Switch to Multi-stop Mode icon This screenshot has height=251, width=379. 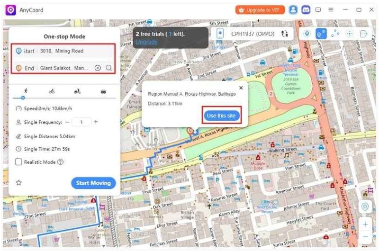(x=335, y=34)
